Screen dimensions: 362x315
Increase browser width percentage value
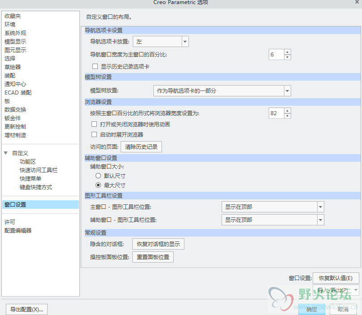tap(288, 111)
